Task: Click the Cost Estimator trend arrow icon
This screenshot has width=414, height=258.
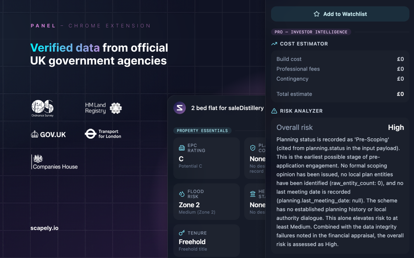Action: [274, 44]
